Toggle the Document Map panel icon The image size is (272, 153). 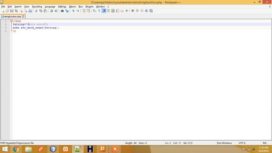point(113,11)
